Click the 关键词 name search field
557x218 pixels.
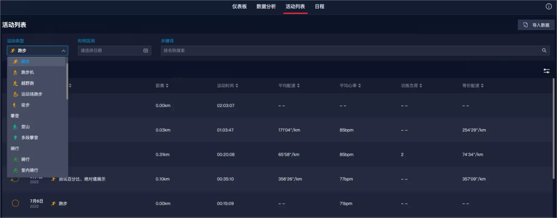click(x=351, y=50)
